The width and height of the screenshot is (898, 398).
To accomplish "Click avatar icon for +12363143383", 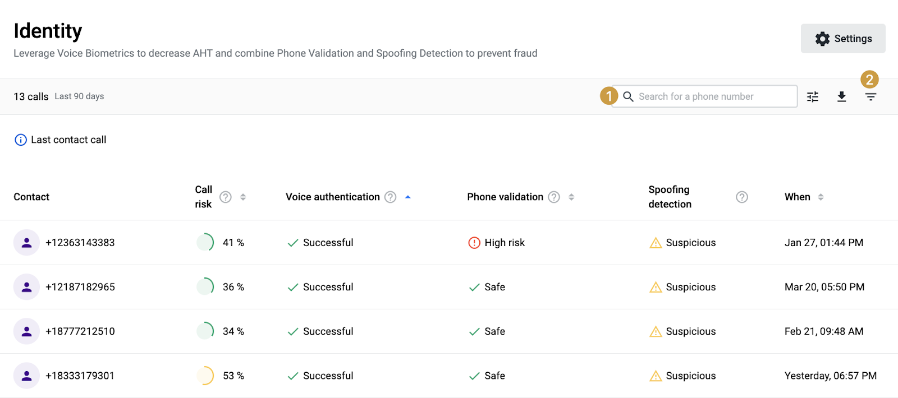I will point(26,243).
